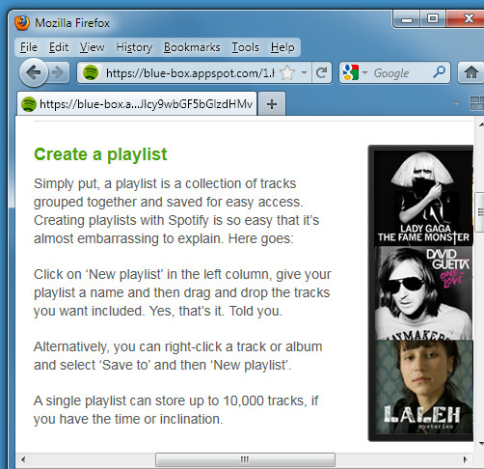484x469 pixels.
Task: Click the vertical scrollbar thumb
Action: [x=480, y=212]
